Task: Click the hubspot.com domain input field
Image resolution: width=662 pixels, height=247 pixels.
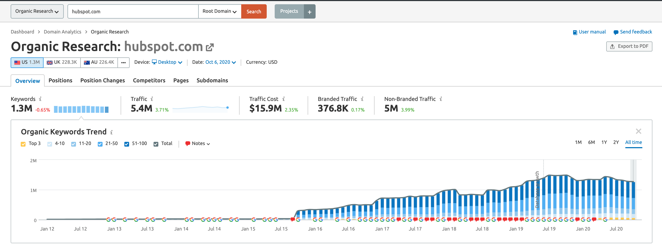Action: coord(133,11)
